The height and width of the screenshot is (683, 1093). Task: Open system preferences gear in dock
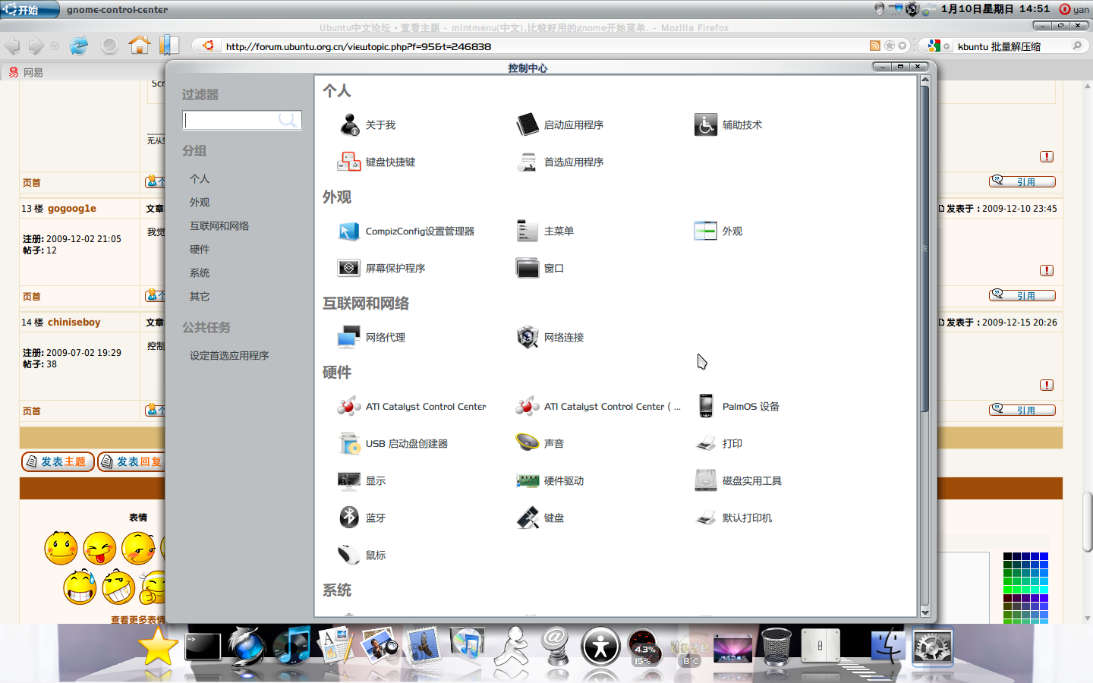(x=932, y=647)
